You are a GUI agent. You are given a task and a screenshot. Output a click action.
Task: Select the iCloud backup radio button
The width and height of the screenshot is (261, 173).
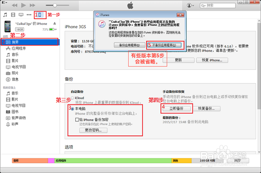coord(72,98)
